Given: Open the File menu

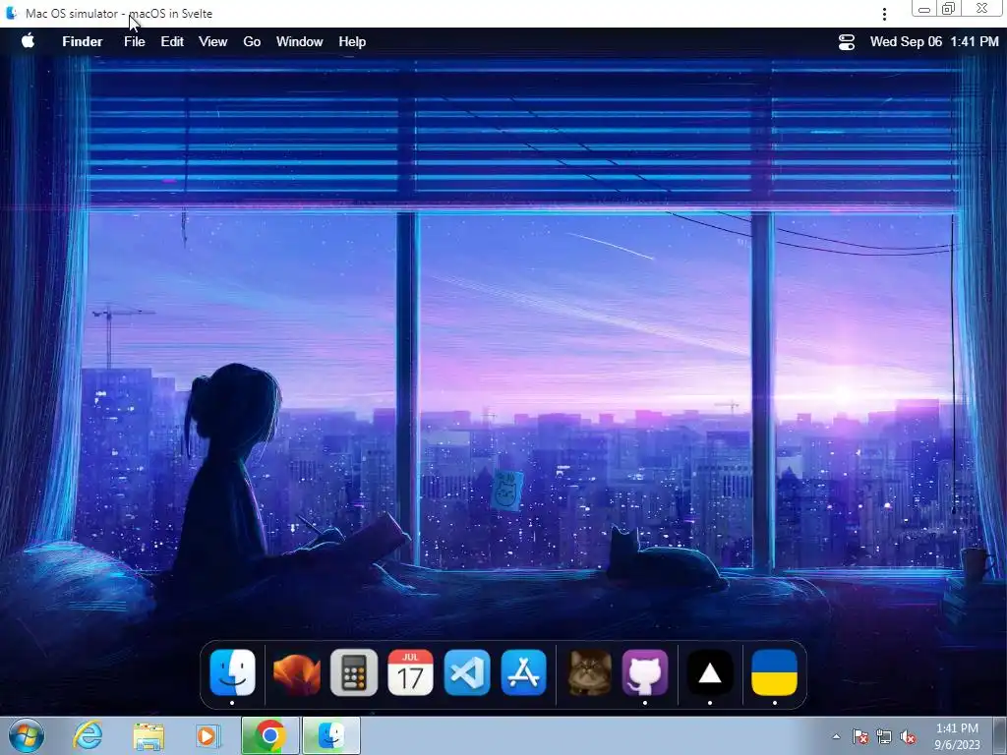Looking at the screenshot, I should pyautogui.click(x=134, y=41).
